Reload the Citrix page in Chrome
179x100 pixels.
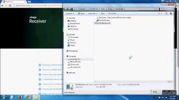10,6
